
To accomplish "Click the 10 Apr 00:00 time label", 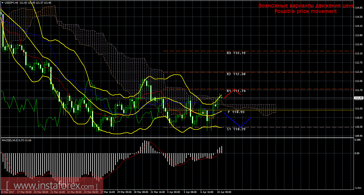I will [x=224, y=192].
